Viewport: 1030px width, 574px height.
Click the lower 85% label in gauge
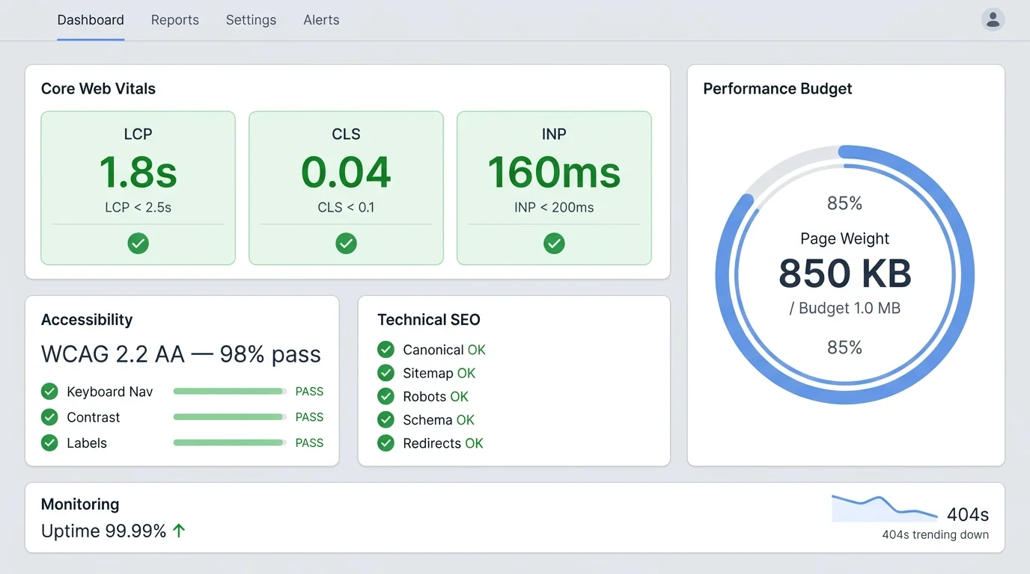(x=844, y=348)
